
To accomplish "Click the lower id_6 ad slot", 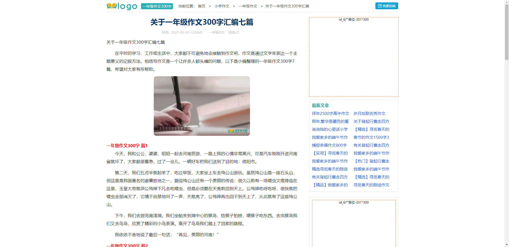I will 354,223.
